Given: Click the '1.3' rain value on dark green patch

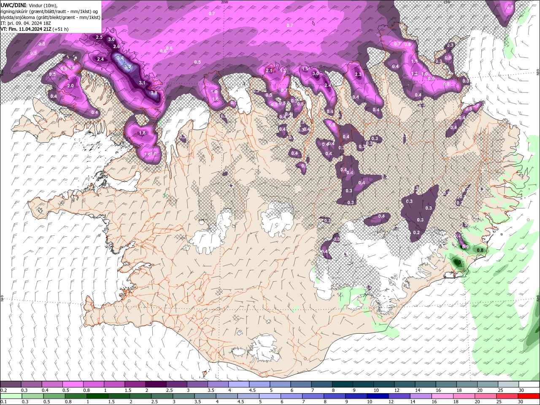Looking at the screenshot, I should [457, 262].
